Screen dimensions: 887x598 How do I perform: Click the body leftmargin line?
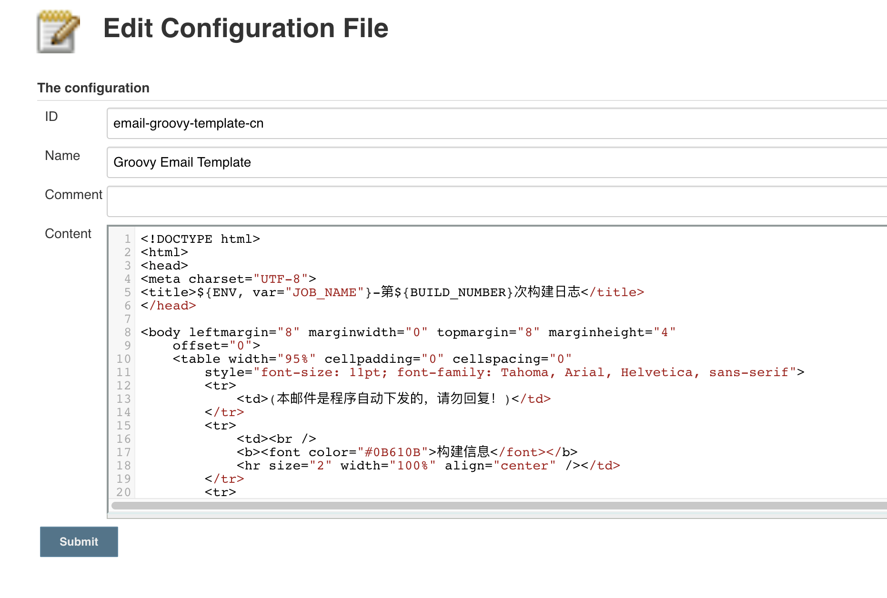(408, 332)
